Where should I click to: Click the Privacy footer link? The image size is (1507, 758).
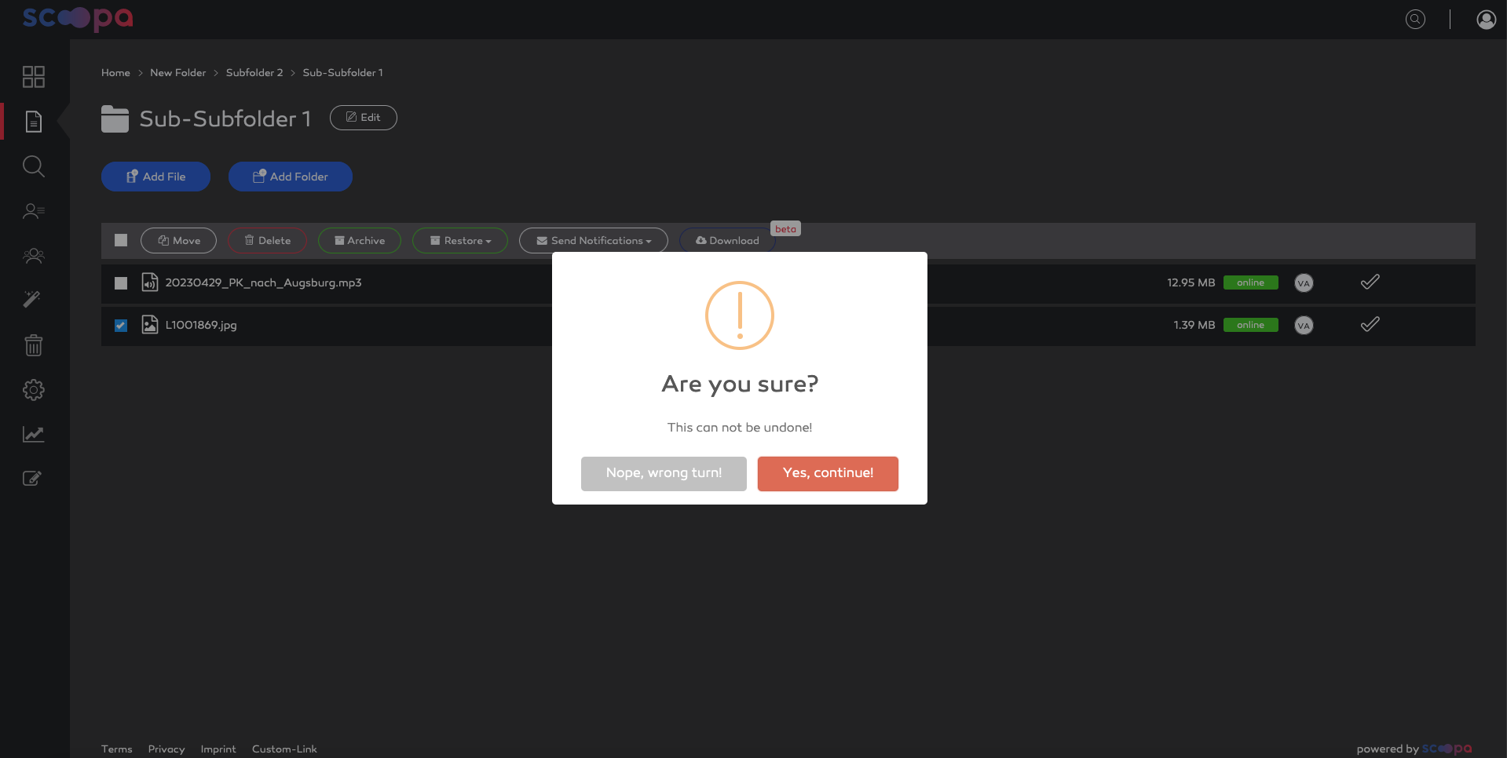click(x=166, y=749)
